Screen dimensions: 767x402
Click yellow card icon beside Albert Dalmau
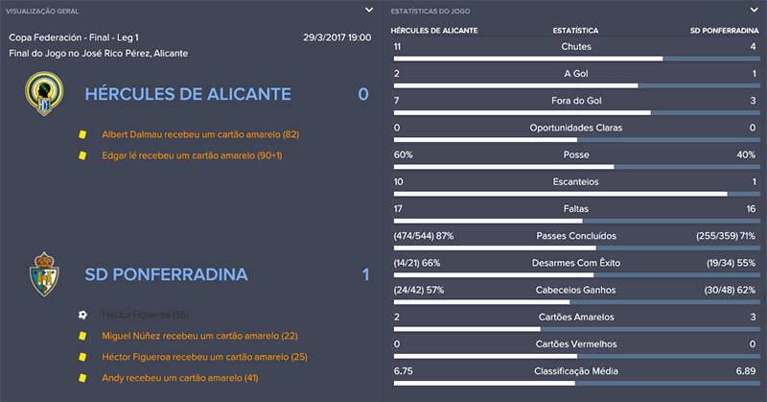82,134
